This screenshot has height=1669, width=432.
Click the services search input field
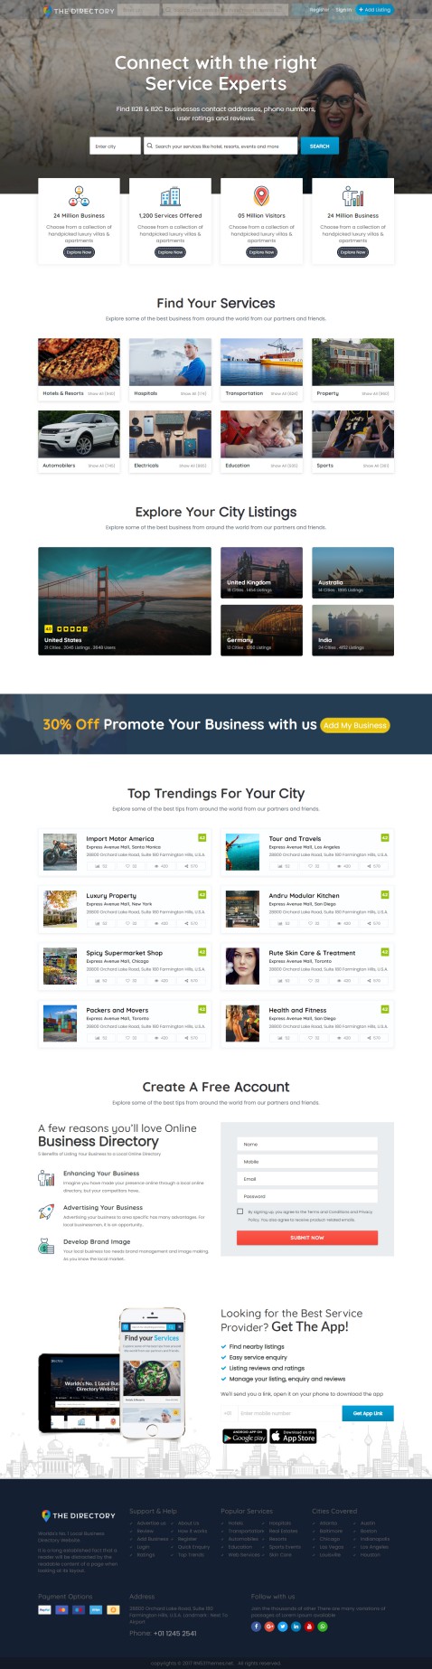(x=221, y=146)
